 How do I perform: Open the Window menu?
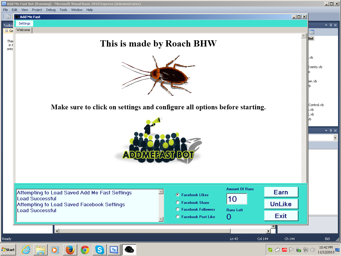click(77, 10)
